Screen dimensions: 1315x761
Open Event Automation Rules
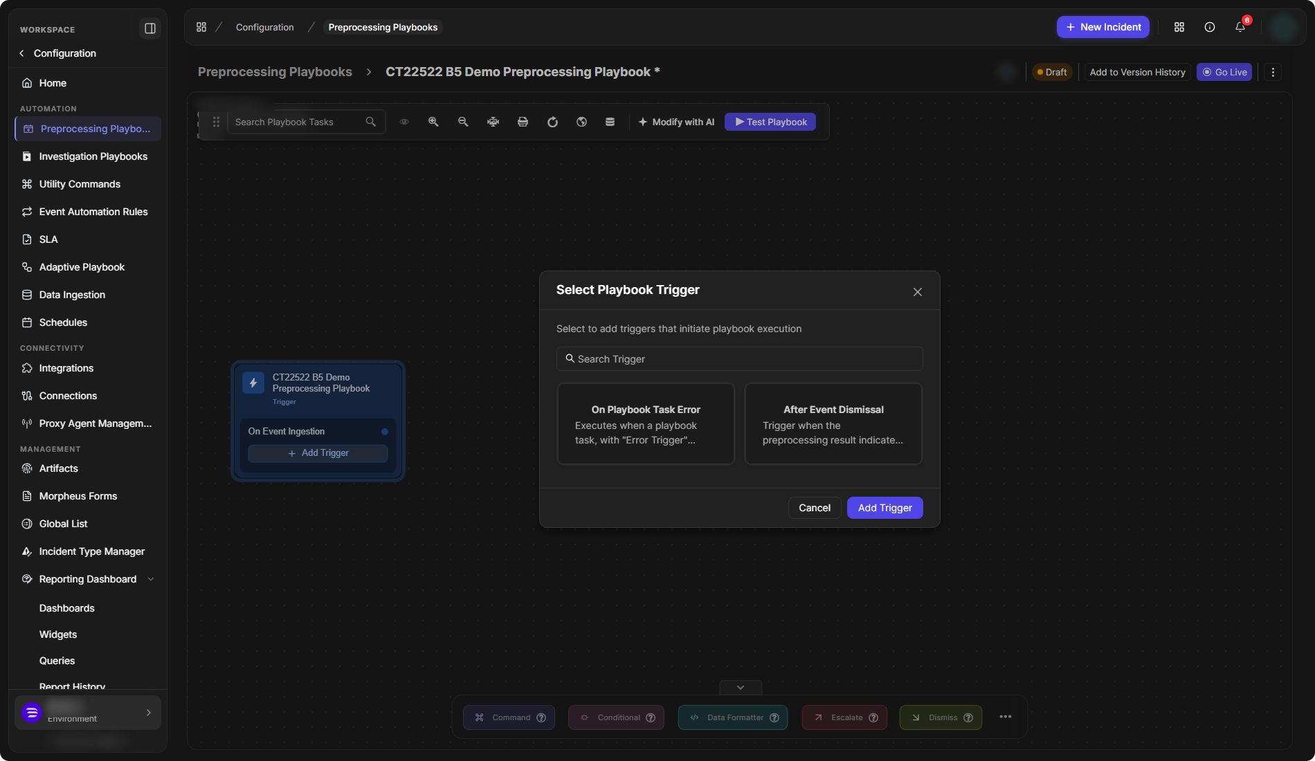tap(88, 212)
